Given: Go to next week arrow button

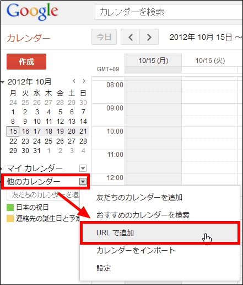Looking at the screenshot, I should (149, 37).
